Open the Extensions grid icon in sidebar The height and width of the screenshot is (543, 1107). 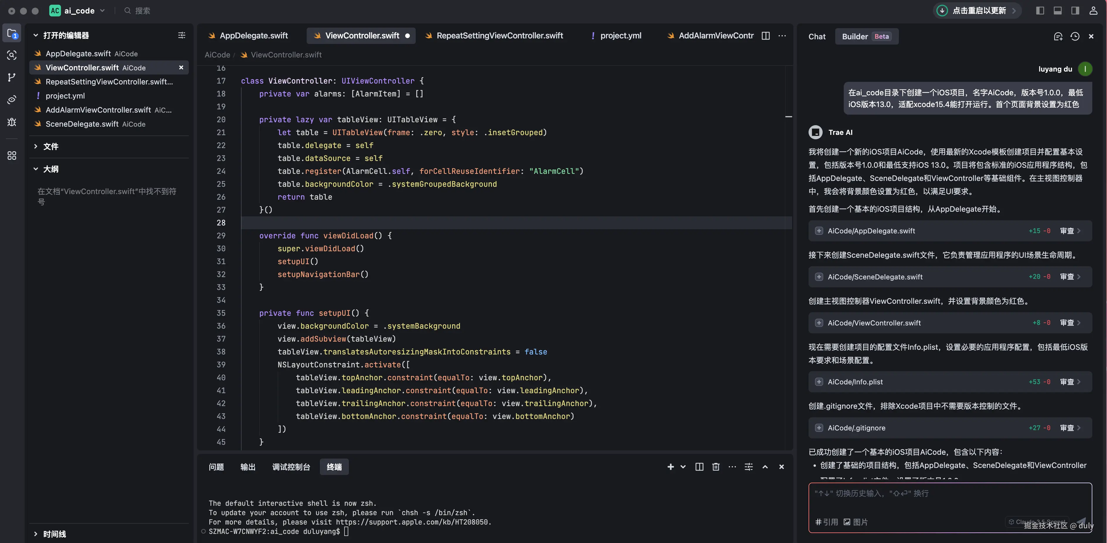point(12,156)
